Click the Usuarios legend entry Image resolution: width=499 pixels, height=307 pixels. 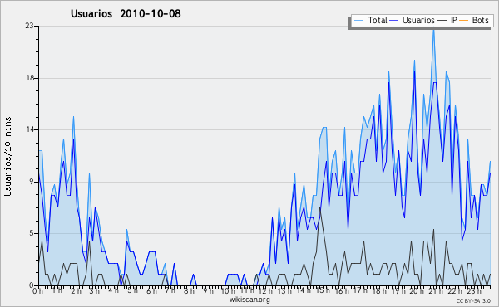(x=413, y=20)
